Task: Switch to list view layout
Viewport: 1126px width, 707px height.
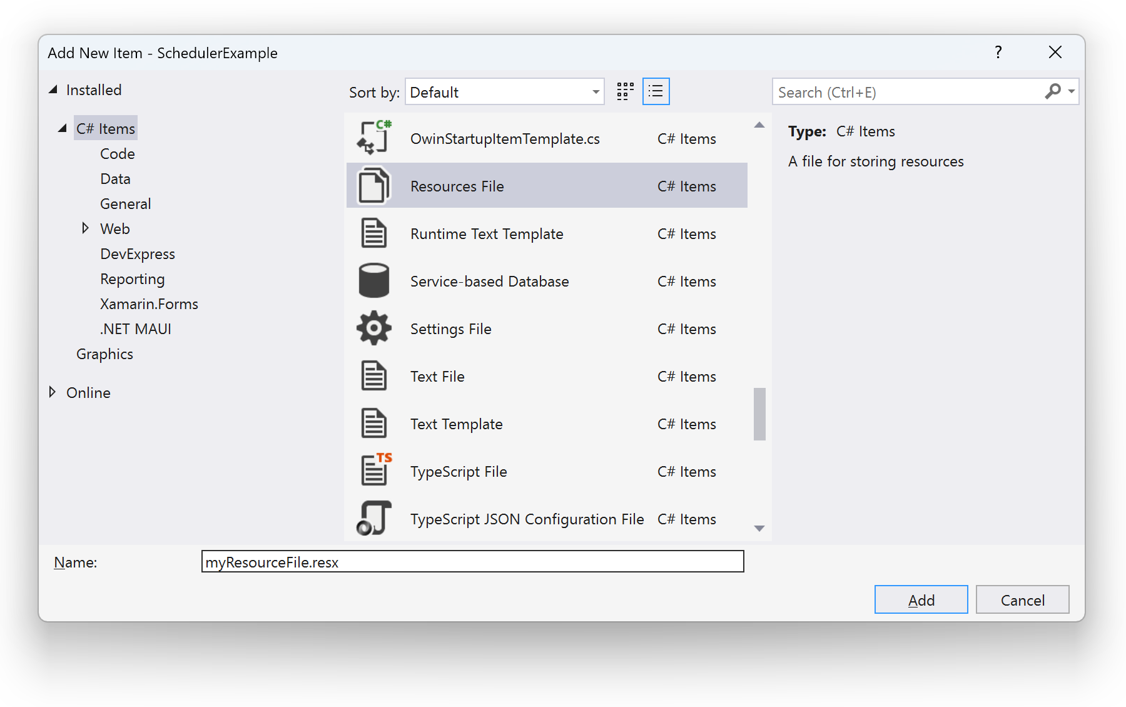Action: [x=656, y=92]
